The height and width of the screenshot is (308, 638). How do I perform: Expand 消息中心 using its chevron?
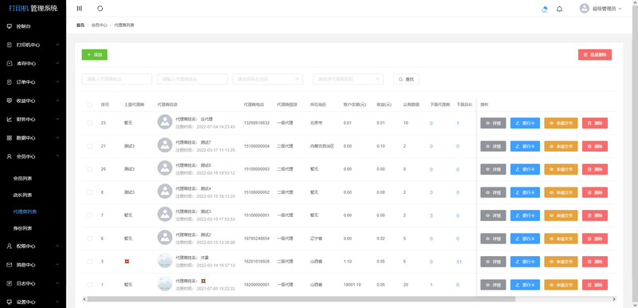click(57, 265)
